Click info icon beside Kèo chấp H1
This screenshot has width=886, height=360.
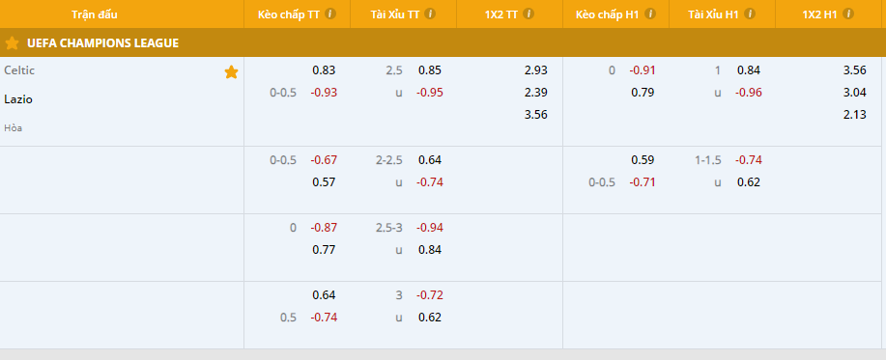coord(650,14)
